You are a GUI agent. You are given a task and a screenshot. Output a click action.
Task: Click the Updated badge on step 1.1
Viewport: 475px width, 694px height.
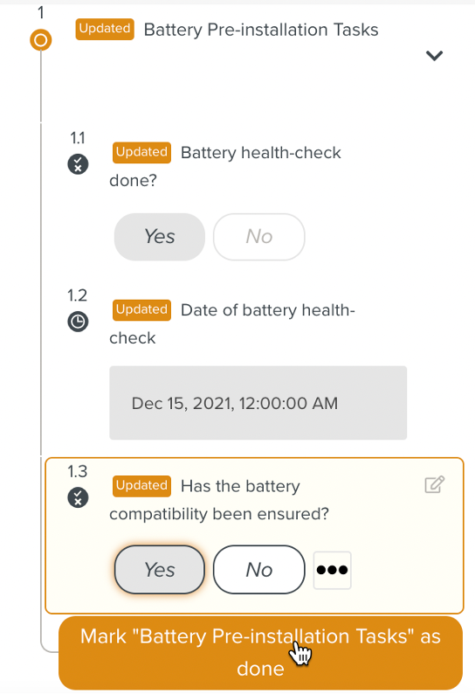141,153
